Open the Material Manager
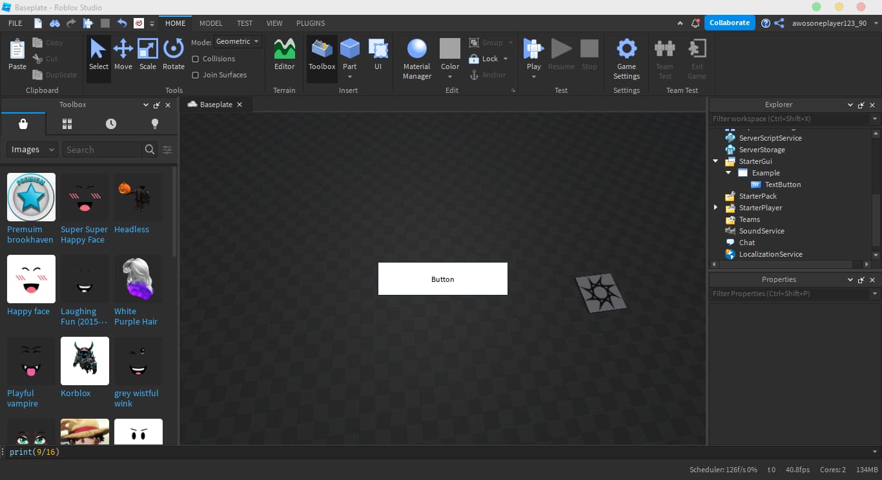Viewport: 882px width, 480px height. tap(417, 58)
